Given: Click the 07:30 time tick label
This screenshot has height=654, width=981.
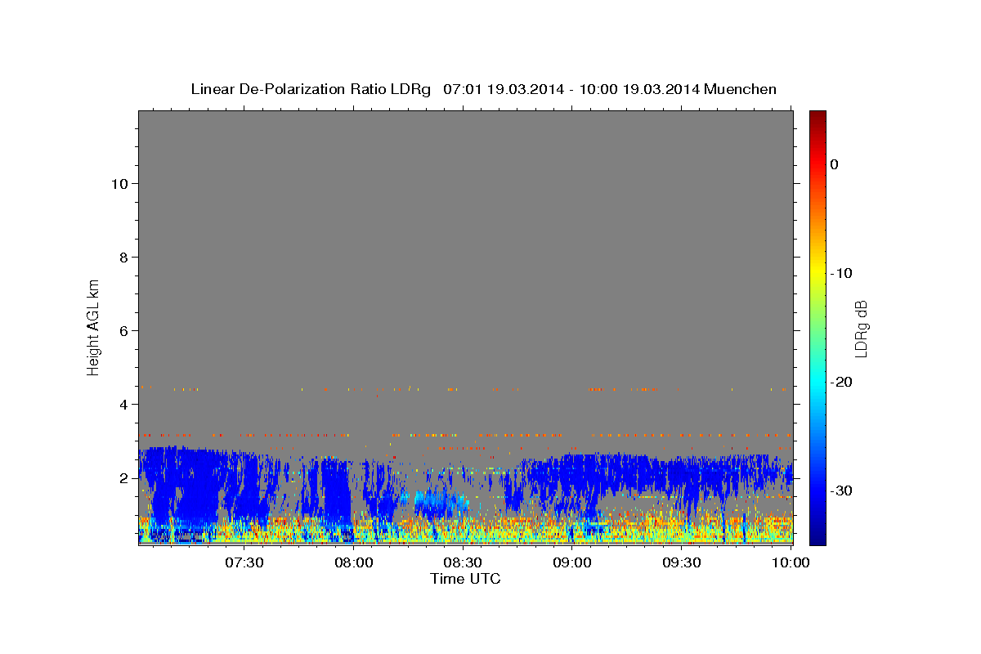Looking at the screenshot, I should (x=244, y=562).
